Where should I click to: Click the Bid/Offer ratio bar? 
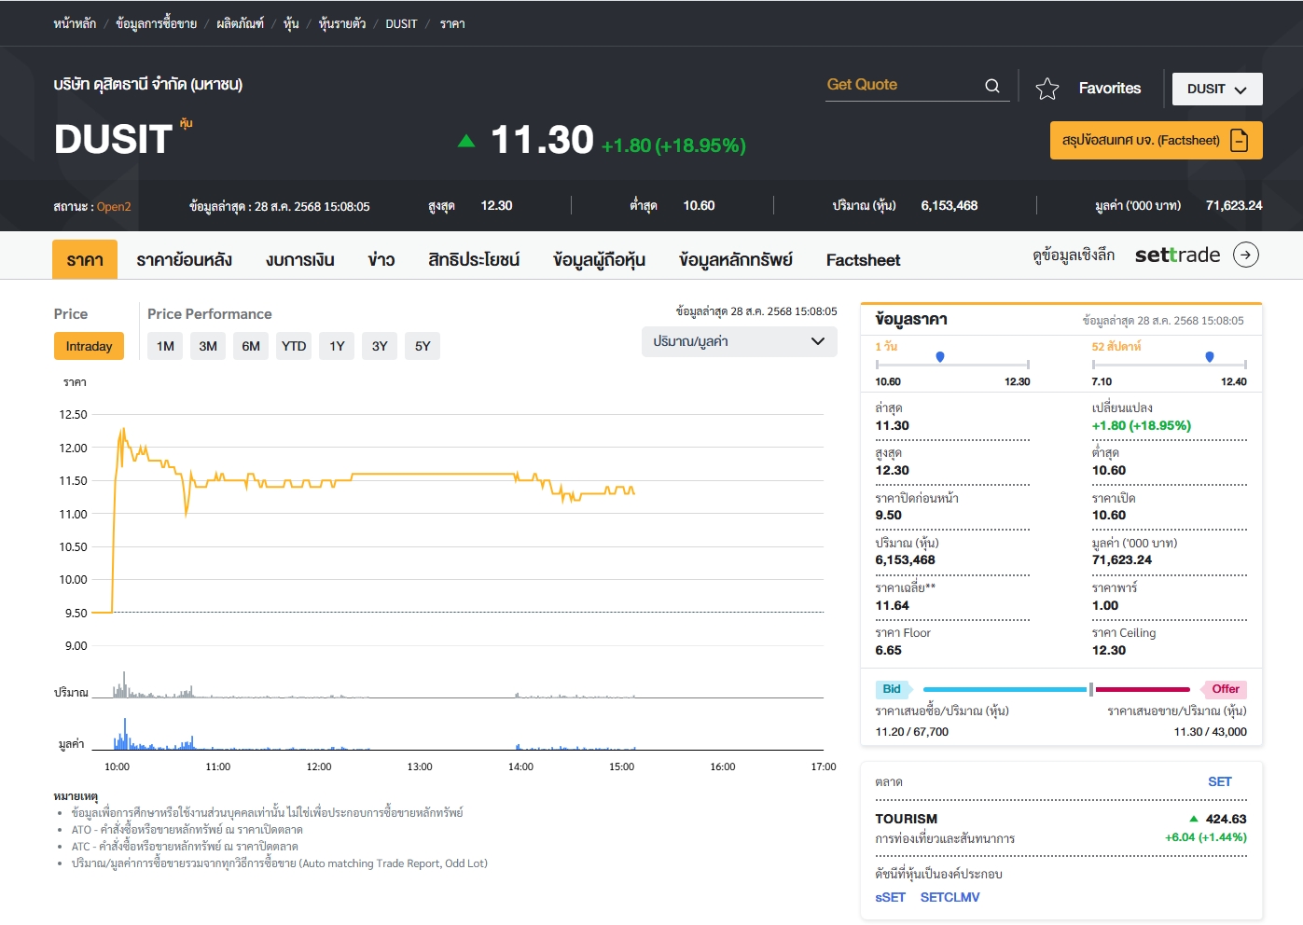coord(1057,689)
